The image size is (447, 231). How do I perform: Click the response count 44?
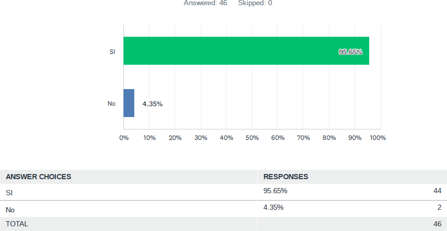pos(437,191)
